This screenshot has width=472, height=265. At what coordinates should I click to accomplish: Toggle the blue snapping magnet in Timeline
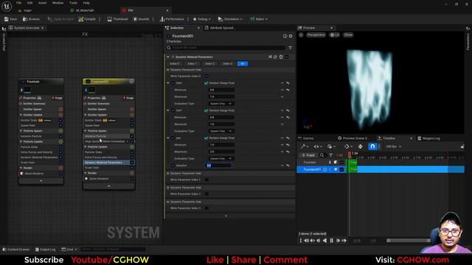(372, 146)
